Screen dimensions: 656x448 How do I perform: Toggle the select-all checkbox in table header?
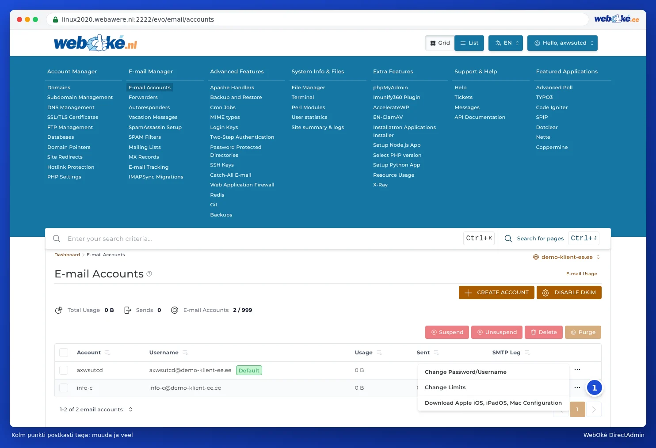64,353
